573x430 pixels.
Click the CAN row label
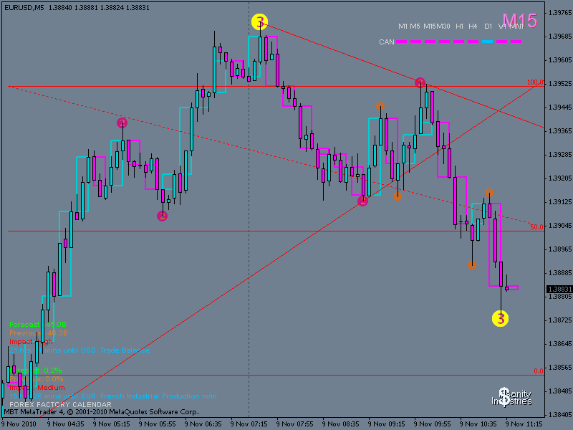[387, 42]
